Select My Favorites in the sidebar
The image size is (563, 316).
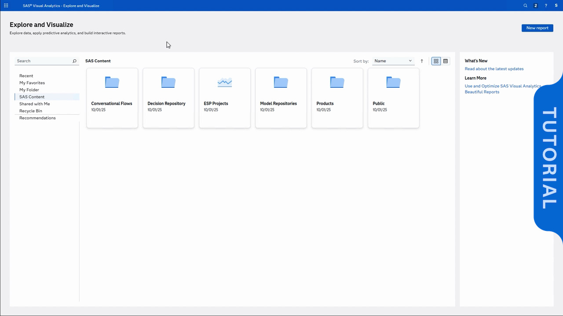pos(32,83)
